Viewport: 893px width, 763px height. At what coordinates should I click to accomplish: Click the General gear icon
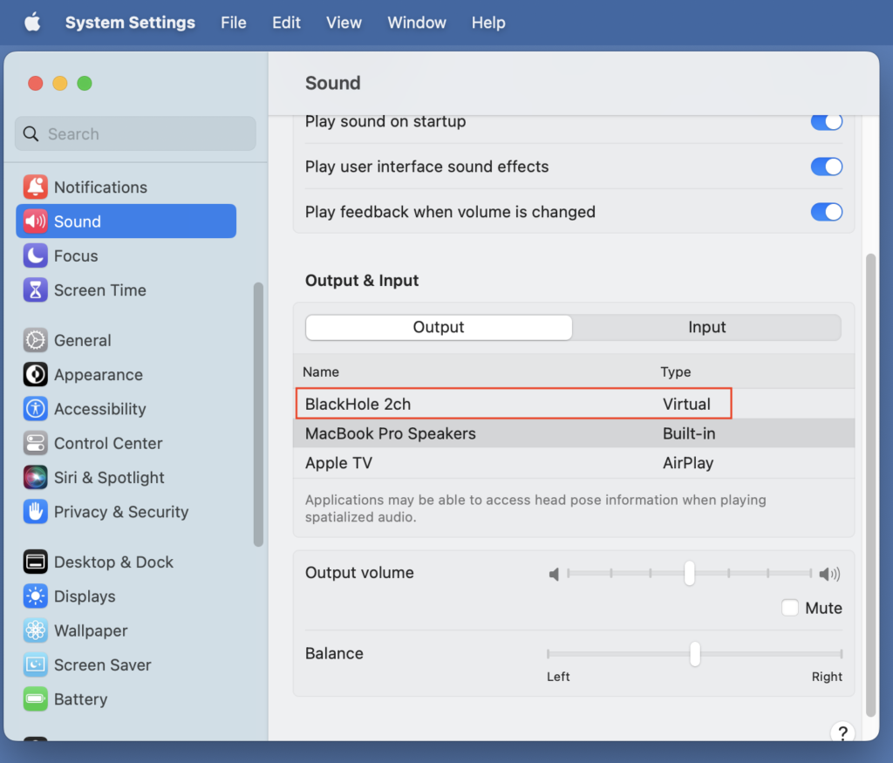tap(35, 340)
